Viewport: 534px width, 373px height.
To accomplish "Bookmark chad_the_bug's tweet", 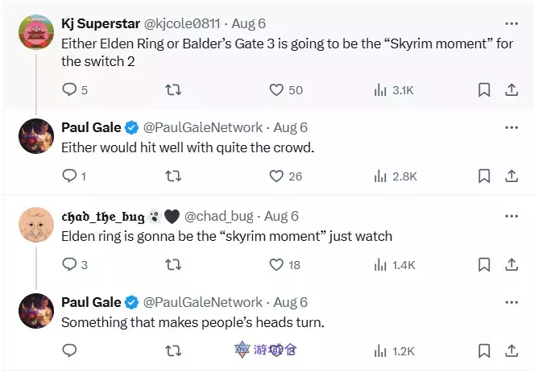I will coord(484,263).
